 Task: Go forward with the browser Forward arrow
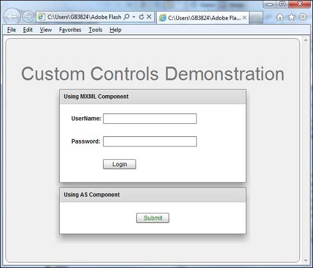tap(28, 17)
